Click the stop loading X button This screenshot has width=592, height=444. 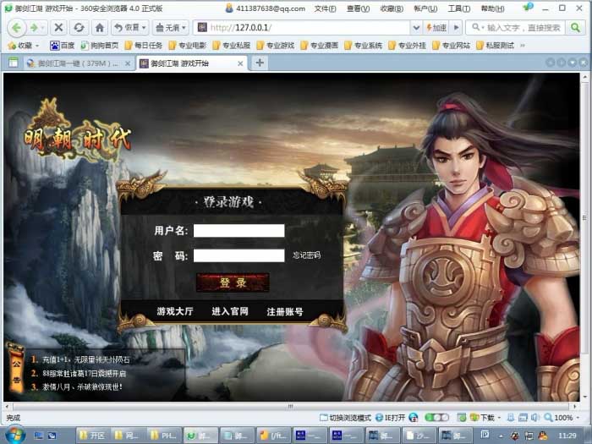(58, 27)
